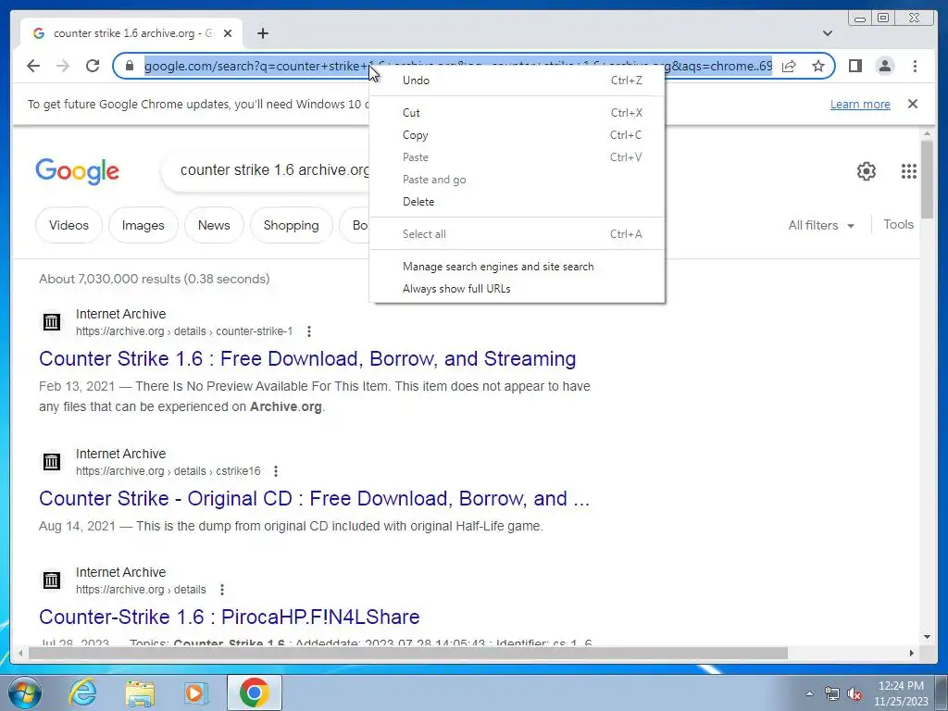Click the horizontal scrollbar right arrow

click(912, 653)
